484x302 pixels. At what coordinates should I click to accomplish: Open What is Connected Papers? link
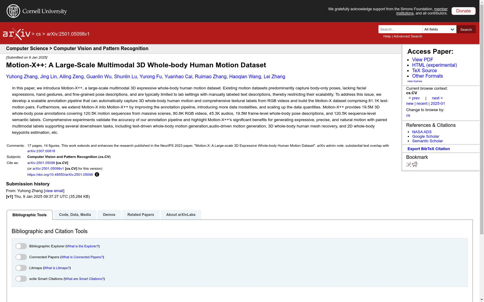82,257
